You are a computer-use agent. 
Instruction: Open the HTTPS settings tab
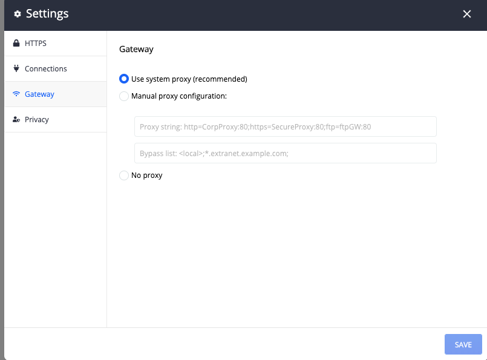pos(36,44)
